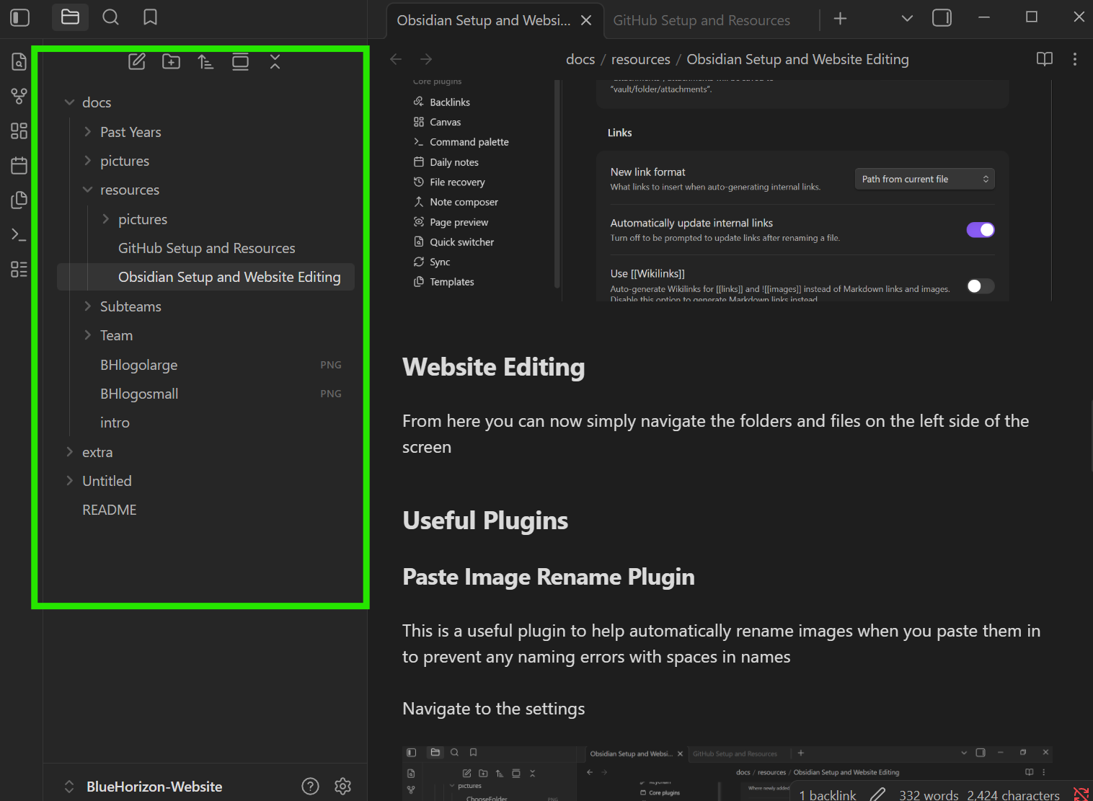The height and width of the screenshot is (801, 1093).
Task: Expand the Team folder
Action: click(88, 335)
